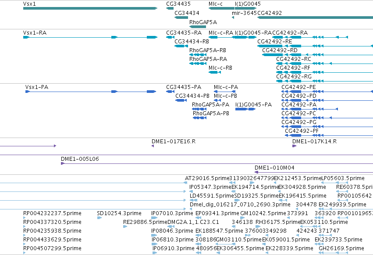
Task: Click the CG42492-PD protein label
Action: (299, 96)
